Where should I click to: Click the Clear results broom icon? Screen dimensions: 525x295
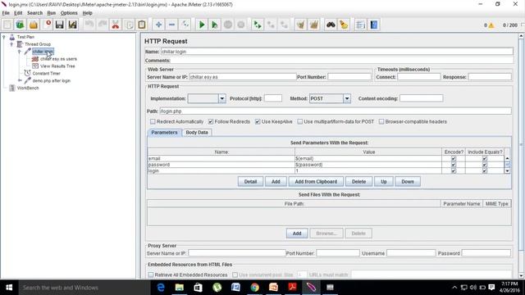point(301,25)
